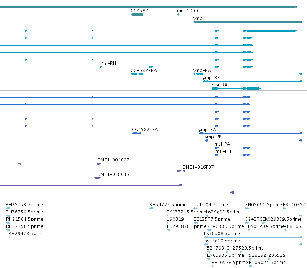Select EST RH29478.5prime
Screen dimensions: 307x268
tap(27, 234)
